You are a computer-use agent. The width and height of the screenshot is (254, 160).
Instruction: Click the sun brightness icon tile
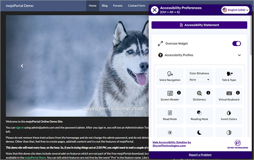point(170,132)
